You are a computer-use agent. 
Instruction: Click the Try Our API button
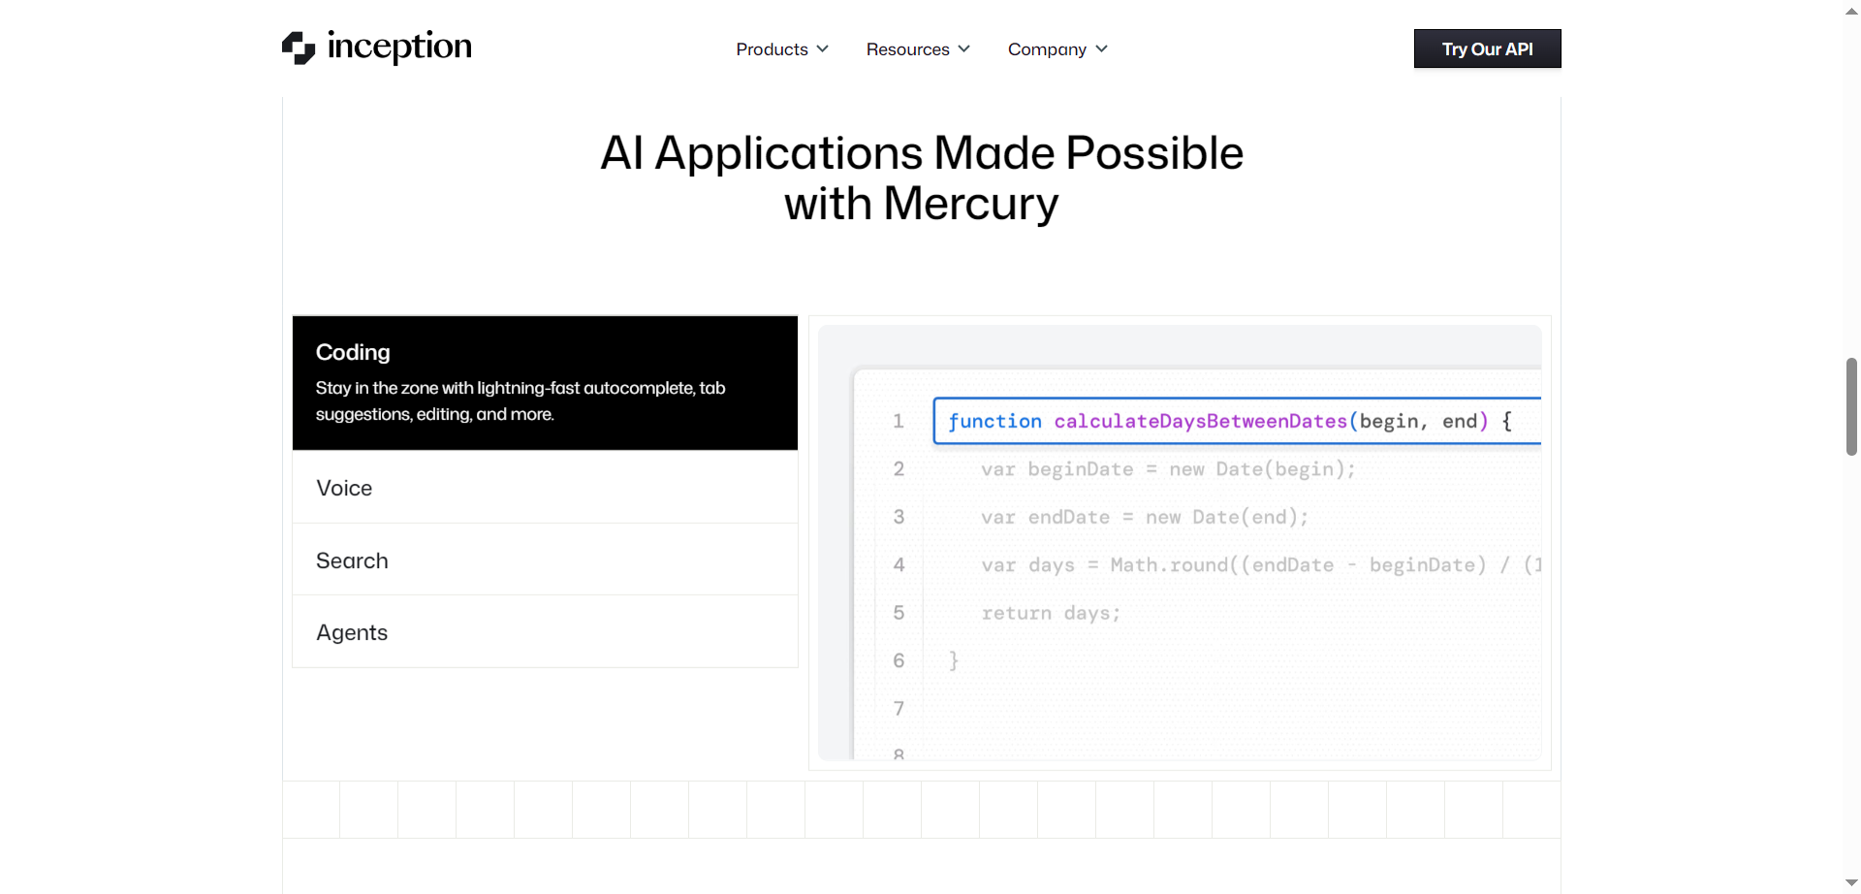(1487, 48)
